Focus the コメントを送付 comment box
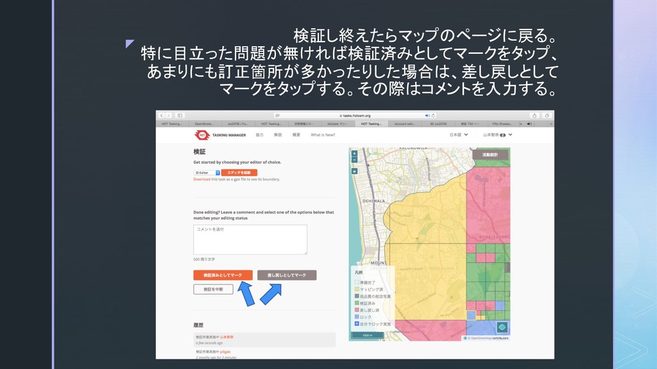657x369 pixels. pos(250,240)
